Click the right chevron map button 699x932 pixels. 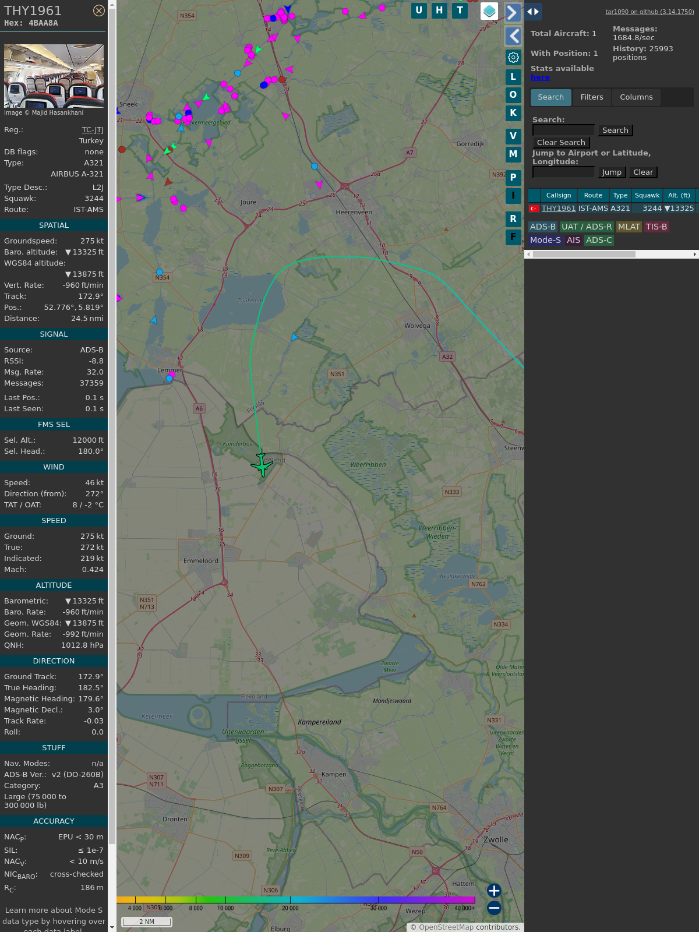[513, 13]
